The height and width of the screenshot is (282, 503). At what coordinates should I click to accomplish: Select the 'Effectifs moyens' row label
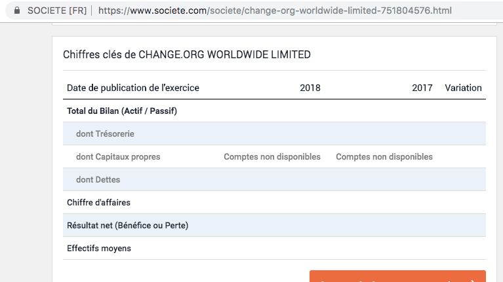click(x=99, y=249)
